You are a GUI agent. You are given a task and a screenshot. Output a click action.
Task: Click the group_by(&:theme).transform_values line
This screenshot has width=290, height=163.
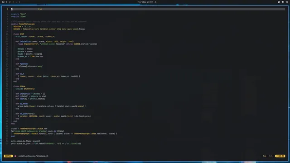click(52, 106)
